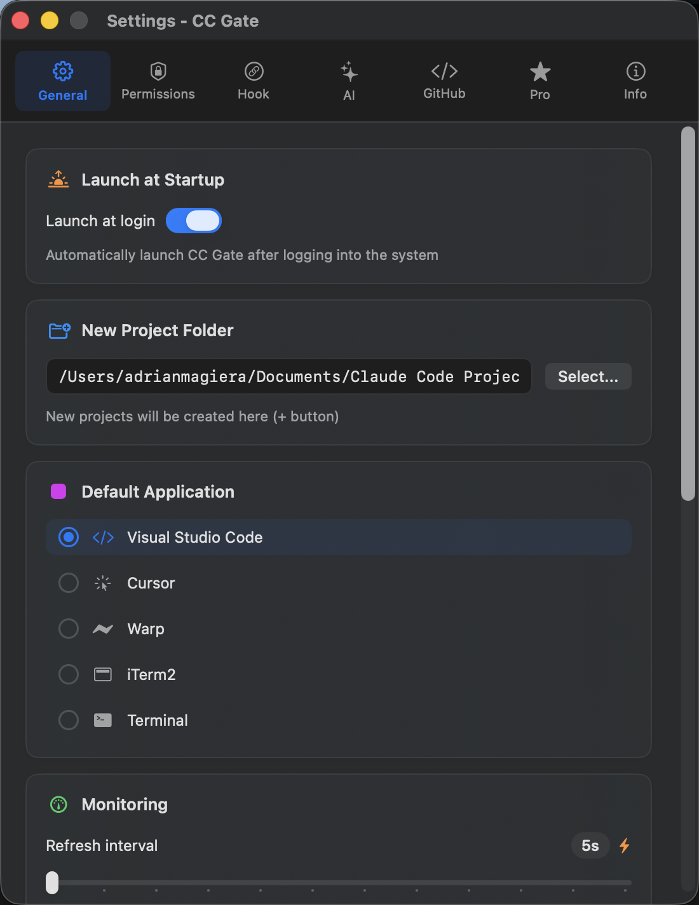
Task: Choose Terminal as the default application
Action: pos(68,720)
